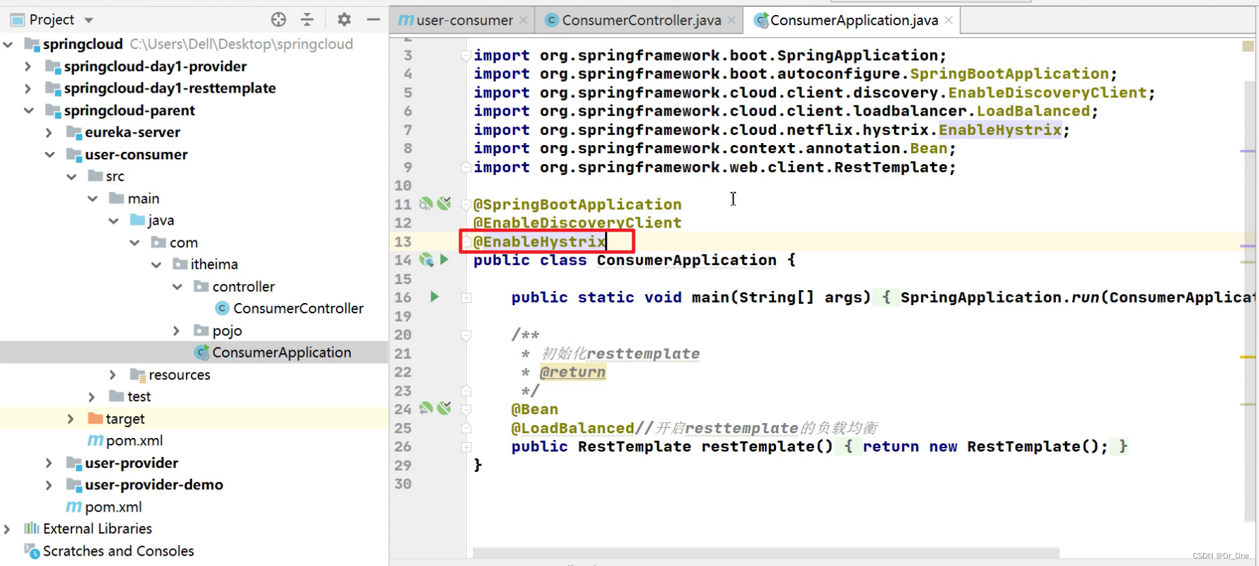The height and width of the screenshot is (566, 1259).
Task: Click the editor horizontal scrollbar
Action: pyautogui.click(x=766, y=551)
